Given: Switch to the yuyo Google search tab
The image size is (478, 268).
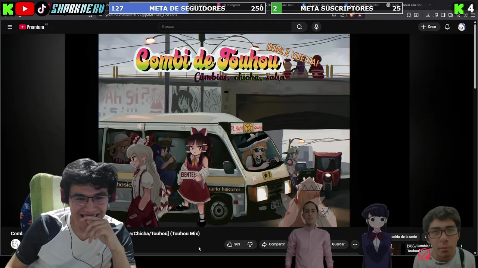Looking at the screenshot, I should pyautogui.click(x=405, y=5).
